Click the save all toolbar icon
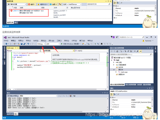This screenshot has width=160, height=120. 24,44
